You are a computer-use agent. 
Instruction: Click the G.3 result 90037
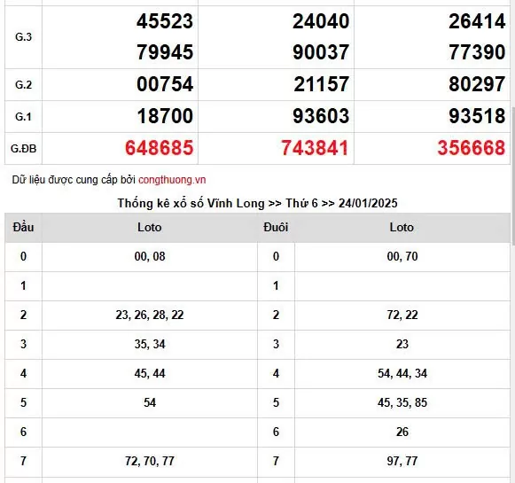pyautogui.click(x=321, y=52)
